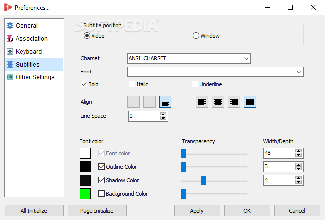Image resolution: width=325 pixels, height=220 pixels.
Task: Increase outline width value 3
Action: (x=298, y=165)
